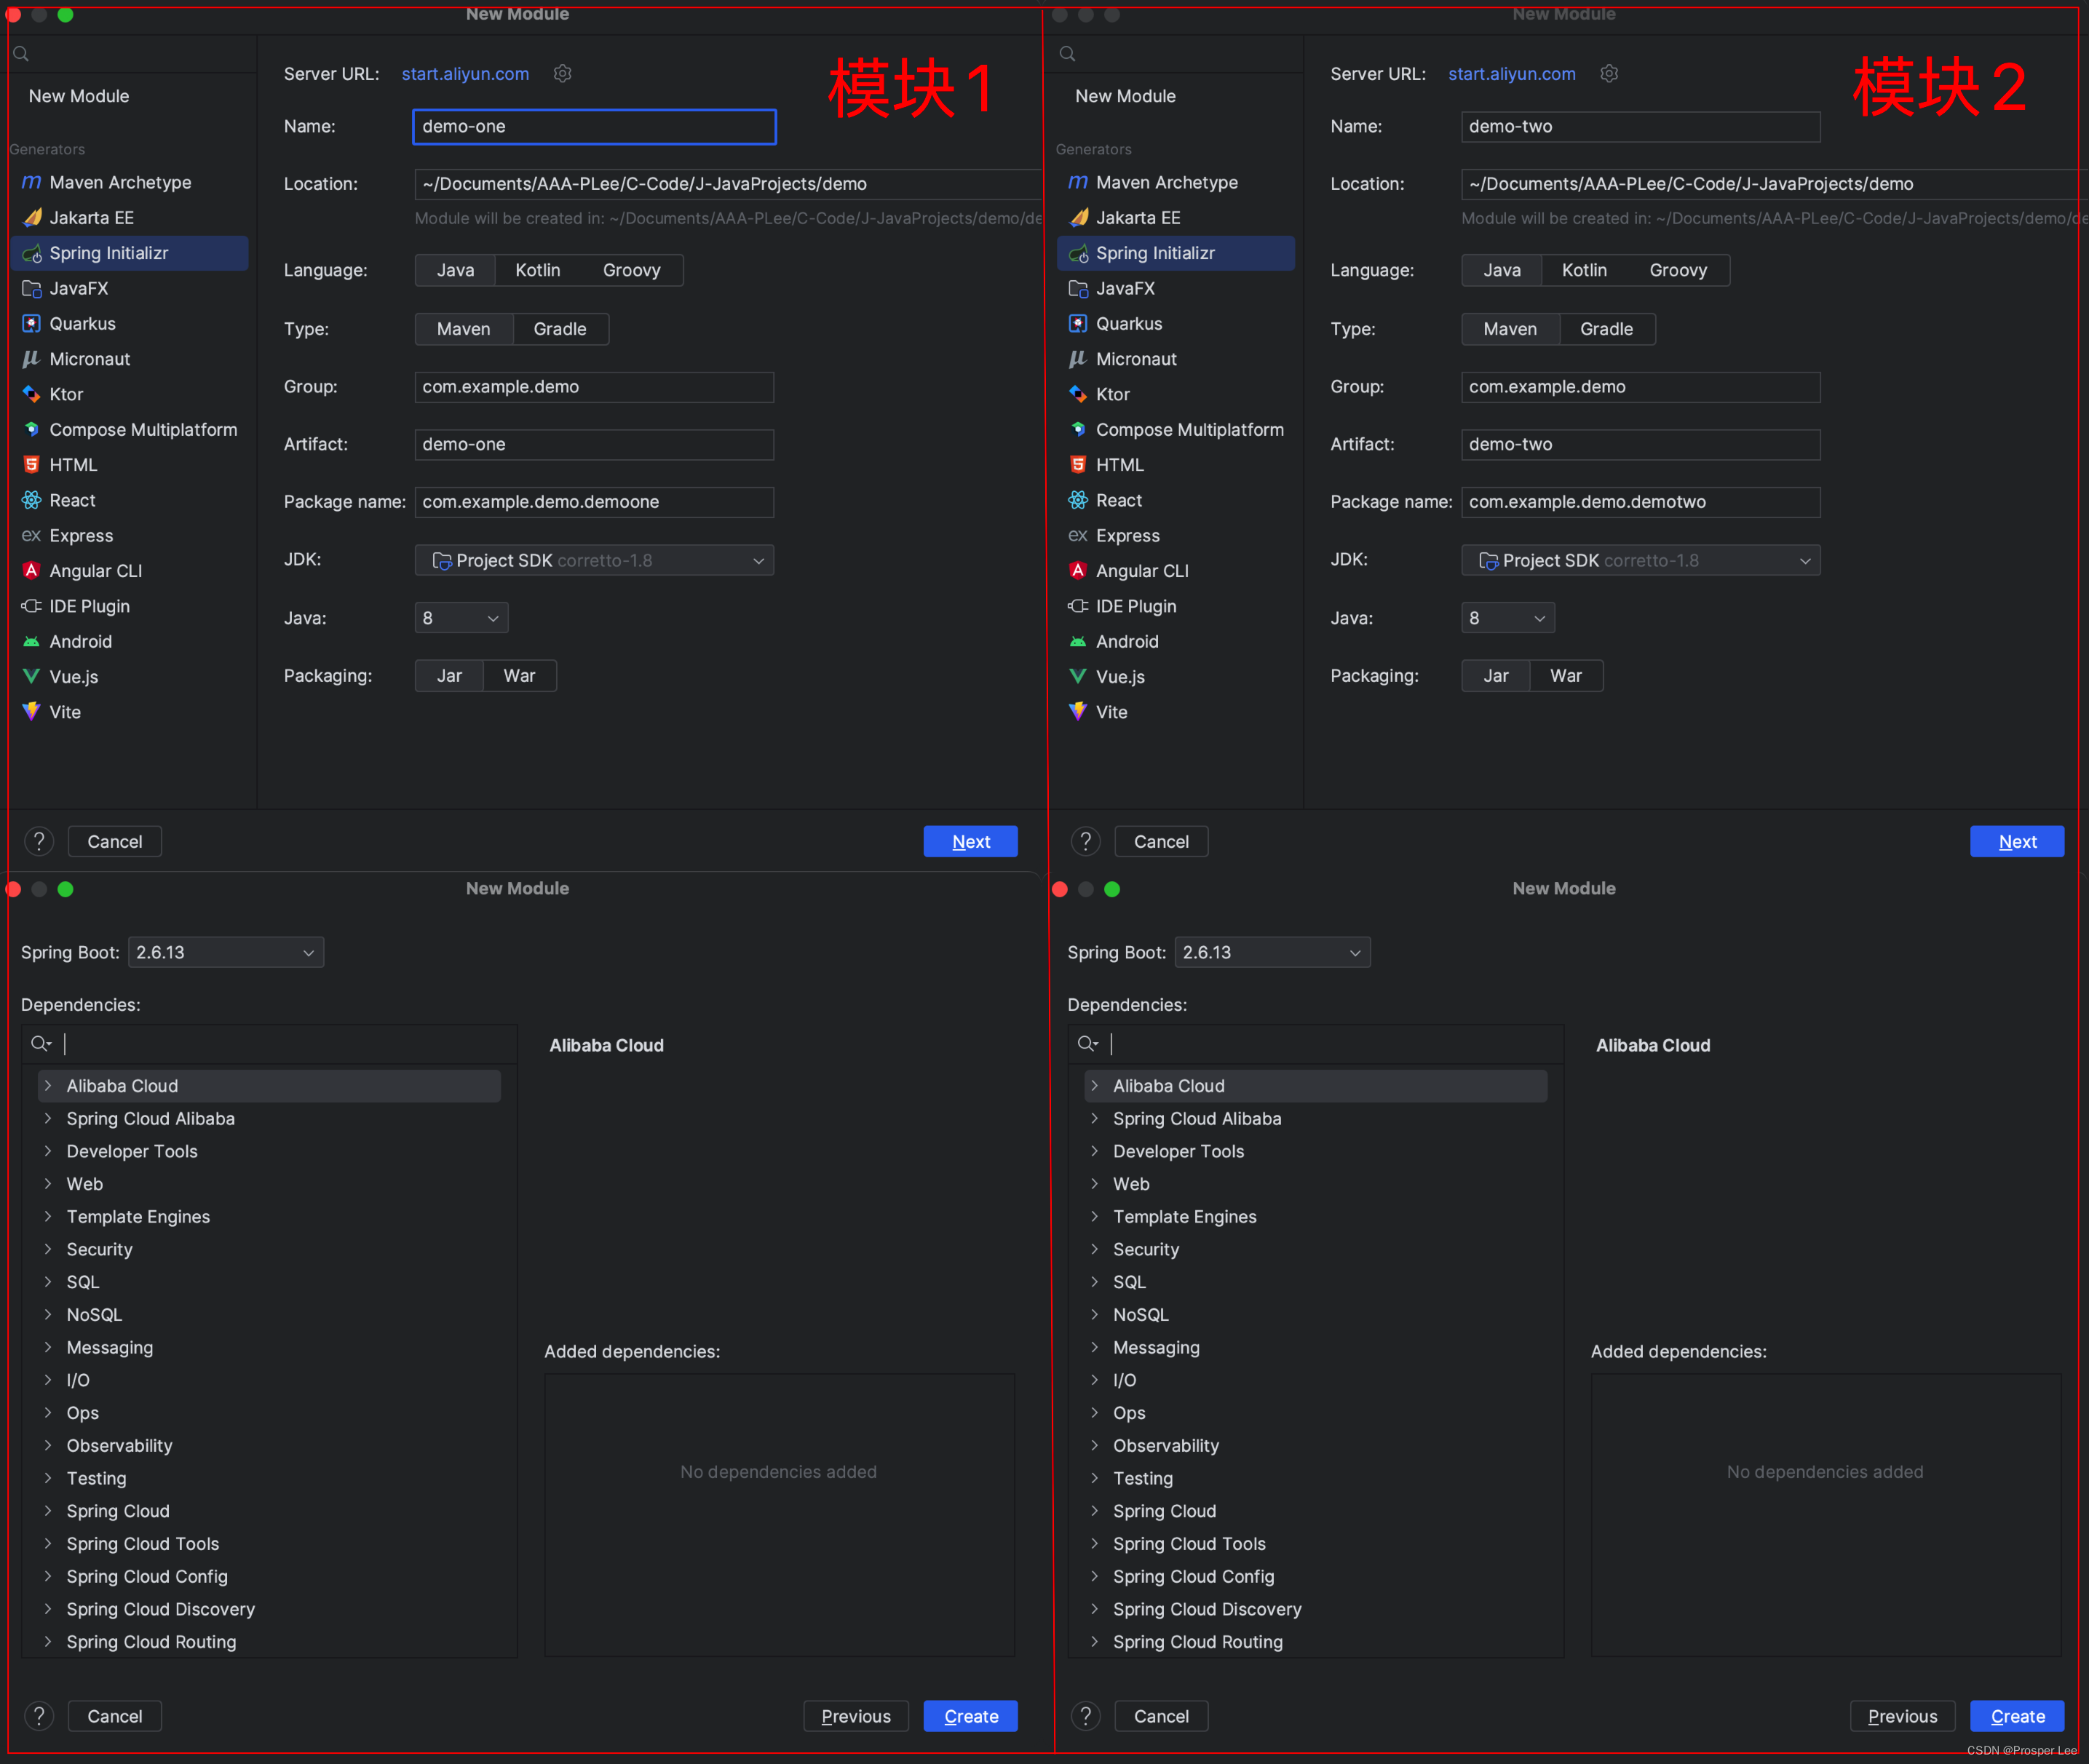Click dependency search magnifier in left dependencies dialog
The image size is (2089, 1764).
(40, 1044)
